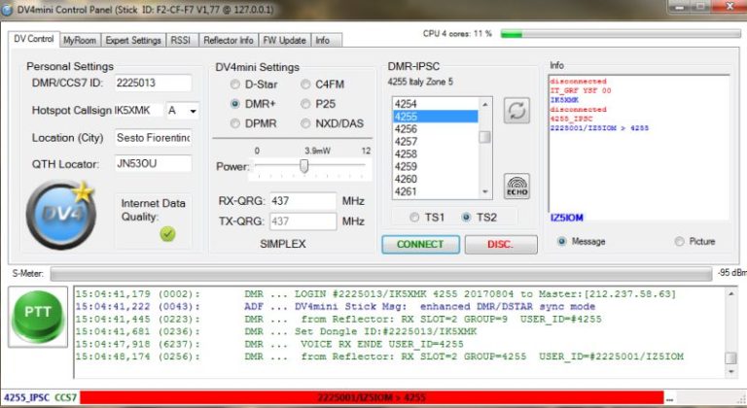Click the TX-QRG frequency field
This screenshot has width=747, height=408.
pyautogui.click(x=303, y=221)
